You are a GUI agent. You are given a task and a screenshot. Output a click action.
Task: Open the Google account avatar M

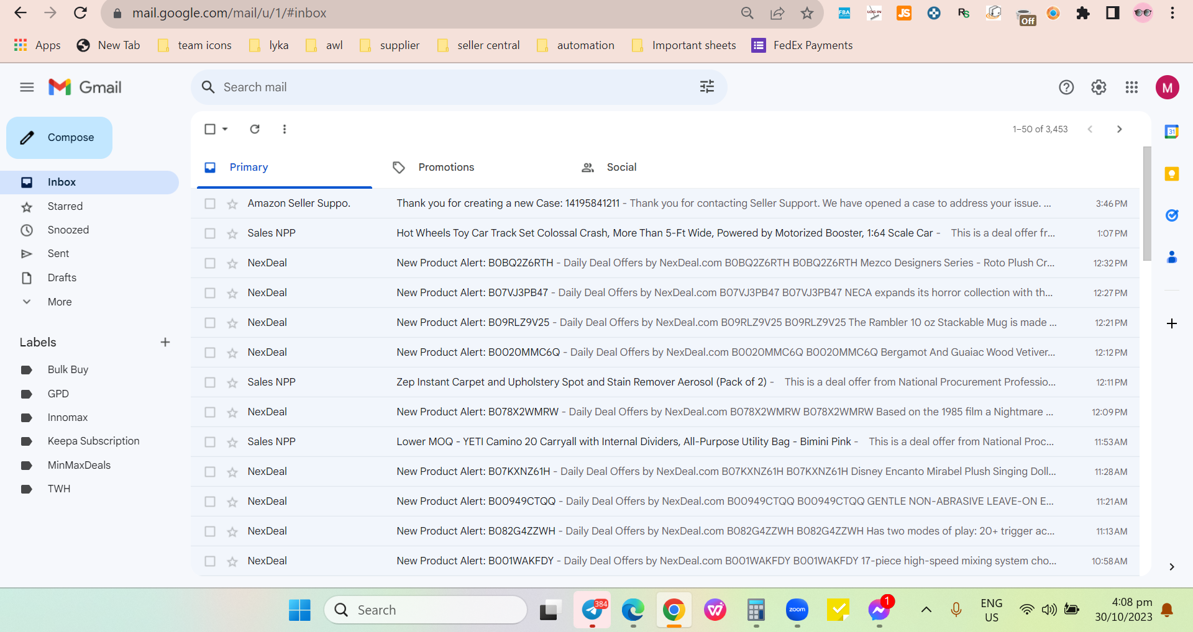click(1168, 88)
